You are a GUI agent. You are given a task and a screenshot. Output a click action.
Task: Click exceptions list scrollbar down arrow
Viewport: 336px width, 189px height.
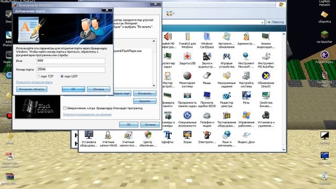(x=154, y=86)
